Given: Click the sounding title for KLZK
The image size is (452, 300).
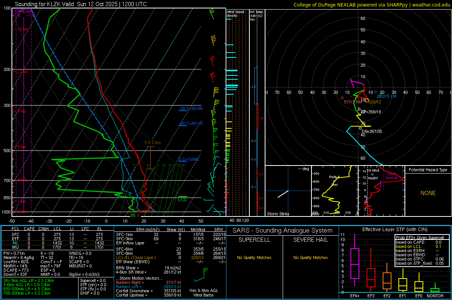Looking at the screenshot, I should point(81,4).
